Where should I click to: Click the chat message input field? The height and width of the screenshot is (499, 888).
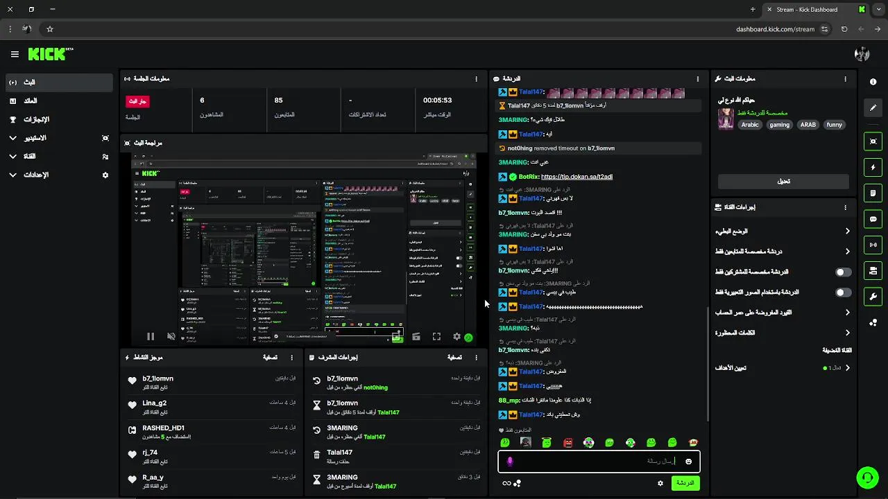(x=599, y=462)
